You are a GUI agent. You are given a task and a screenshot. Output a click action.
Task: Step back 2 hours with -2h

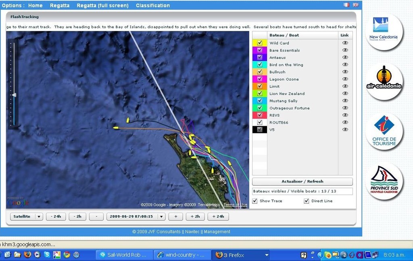(77, 216)
